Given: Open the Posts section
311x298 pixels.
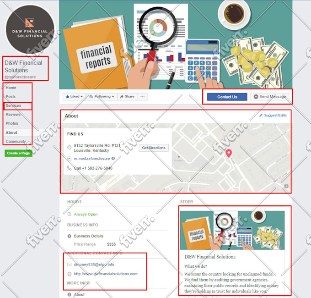Looking at the screenshot, I should [x=11, y=97].
